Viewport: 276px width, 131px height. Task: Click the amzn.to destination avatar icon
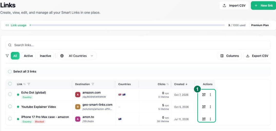pos(78,119)
